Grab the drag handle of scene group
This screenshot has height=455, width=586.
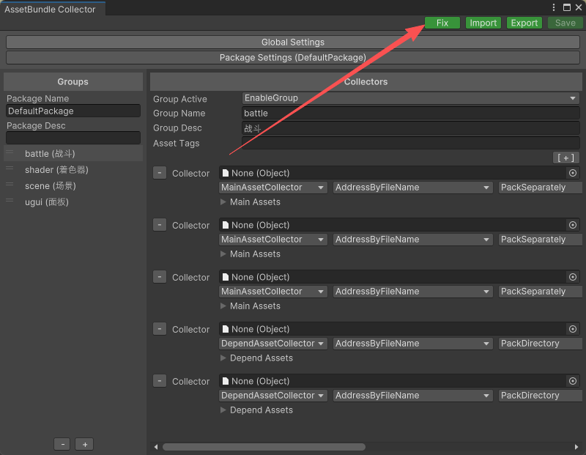pyautogui.click(x=10, y=185)
